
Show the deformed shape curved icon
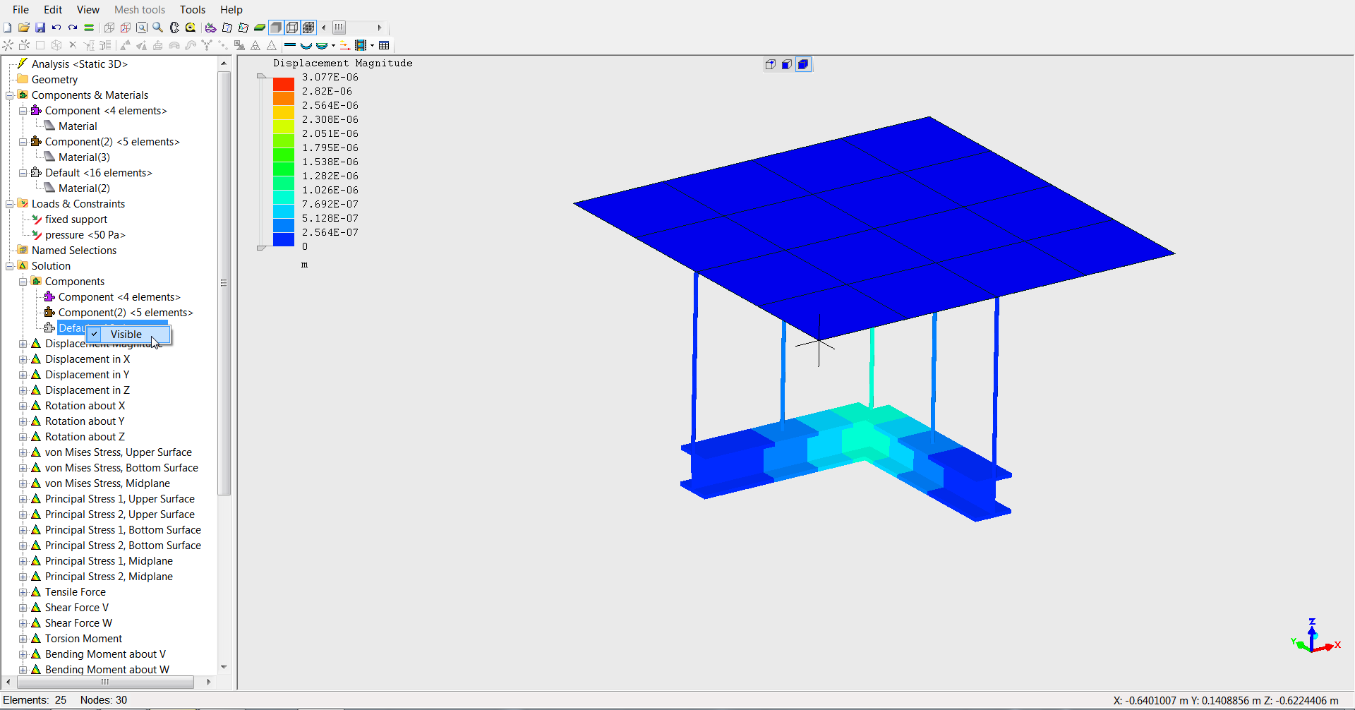tap(306, 45)
